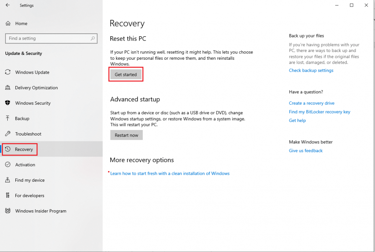The height and width of the screenshot is (252, 375).
Task: Click the Find my device icon
Action: 8,180
